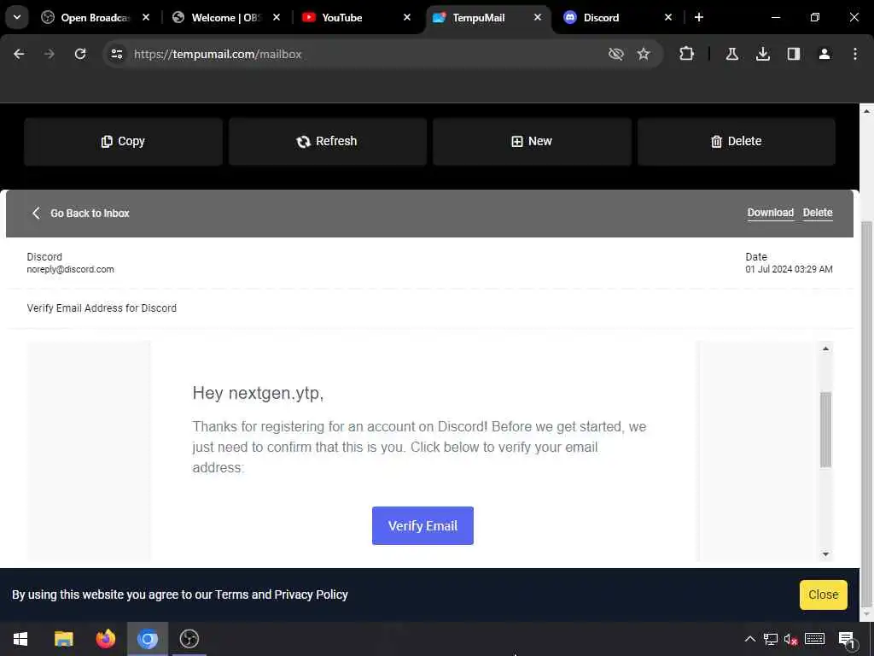This screenshot has height=656, width=874.
Task: Open the touch keyboard icon
Action: (814, 639)
